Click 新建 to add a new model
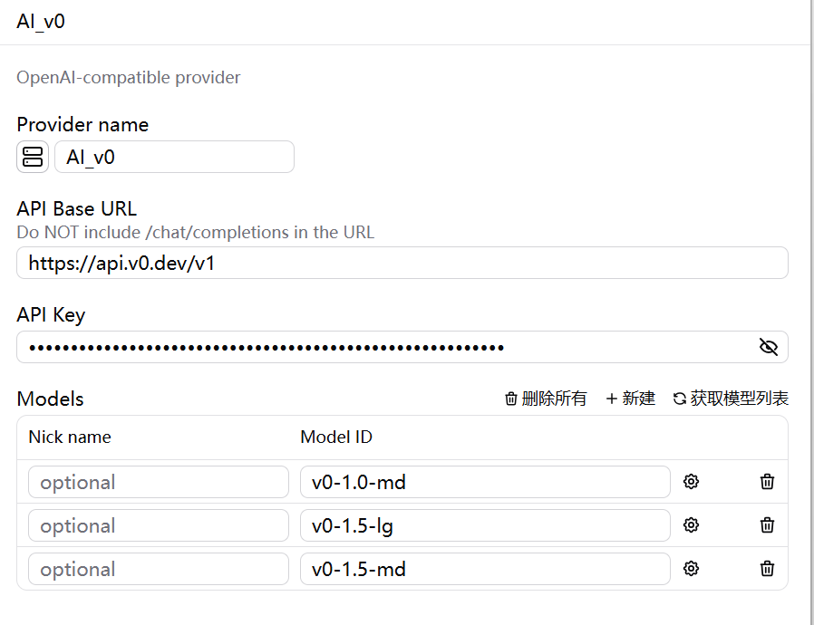Viewport: 814px width, 625px height. 631,399
